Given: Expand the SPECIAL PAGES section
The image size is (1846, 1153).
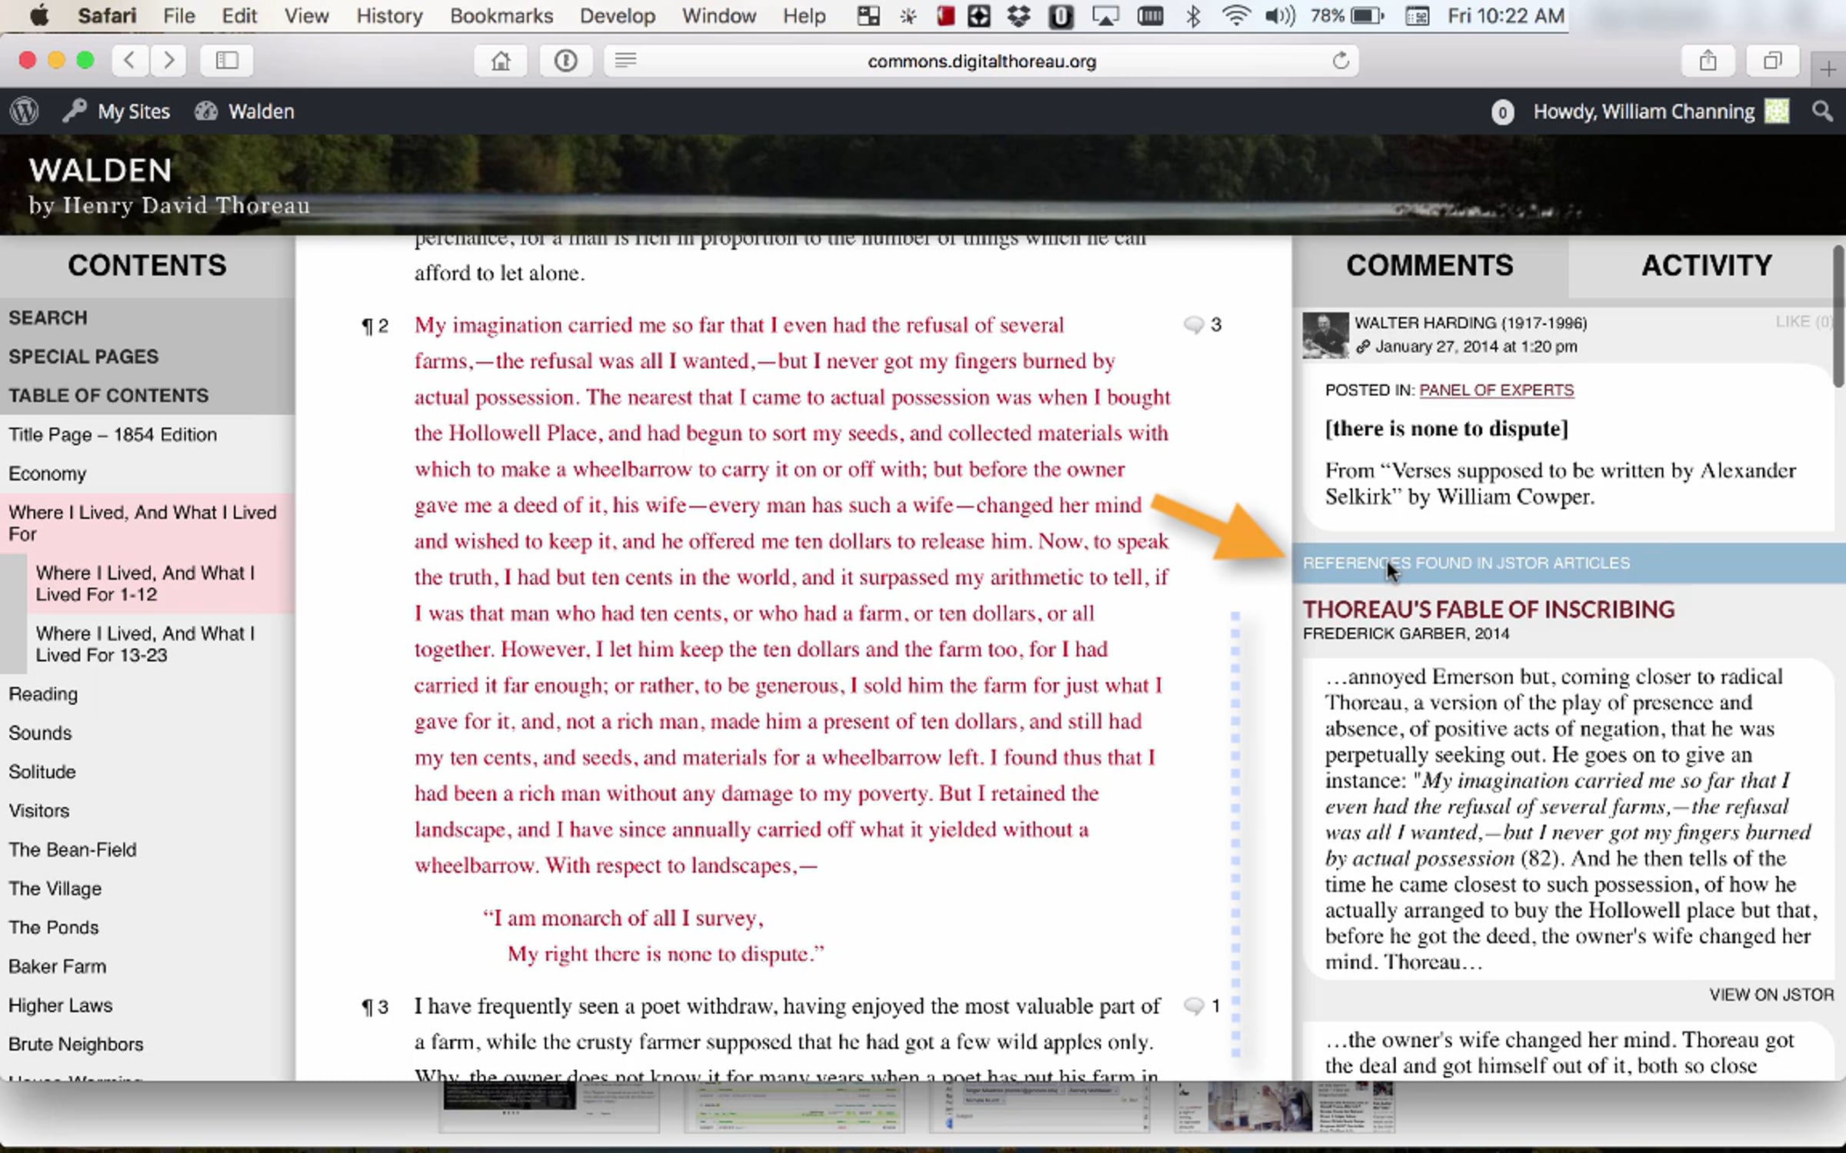Looking at the screenshot, I should (x=83, y=357).
